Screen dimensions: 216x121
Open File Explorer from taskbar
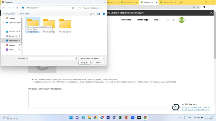(90, 118)
